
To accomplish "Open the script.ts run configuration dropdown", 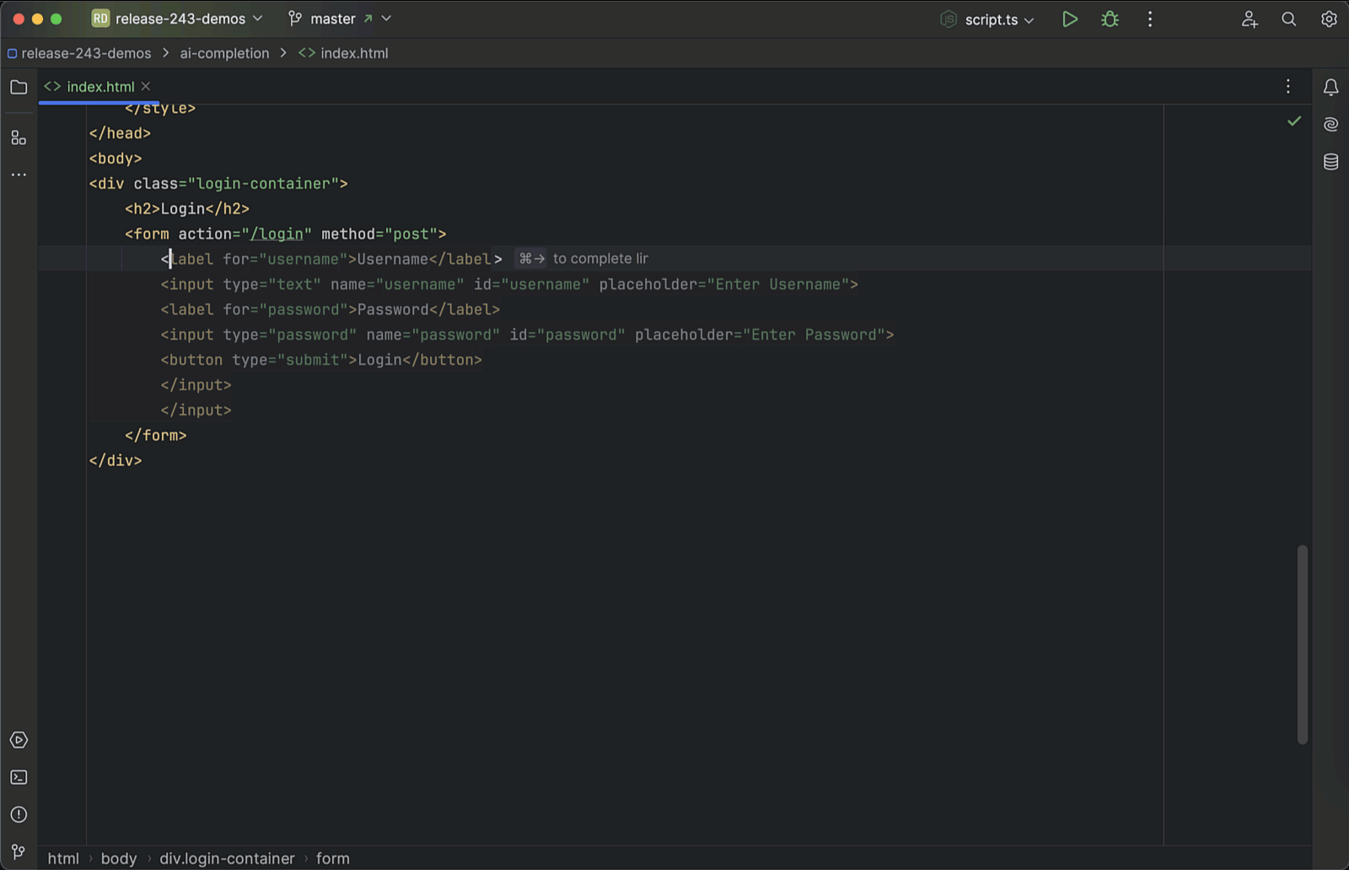I will pos(987,19).
